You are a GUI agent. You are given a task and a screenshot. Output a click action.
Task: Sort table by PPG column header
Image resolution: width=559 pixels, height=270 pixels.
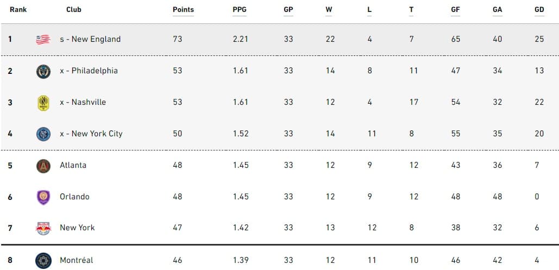tap(240, 10)
